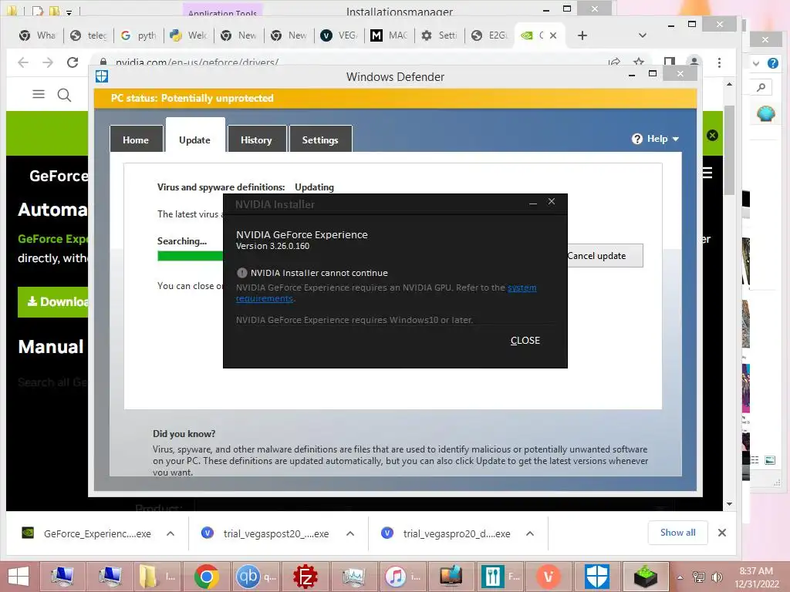
Task: Bookmark this page with the star icon
Action: (639, 62)
